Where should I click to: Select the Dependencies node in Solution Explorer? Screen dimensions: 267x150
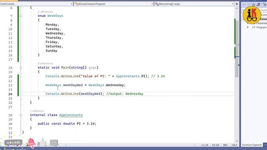262,23
